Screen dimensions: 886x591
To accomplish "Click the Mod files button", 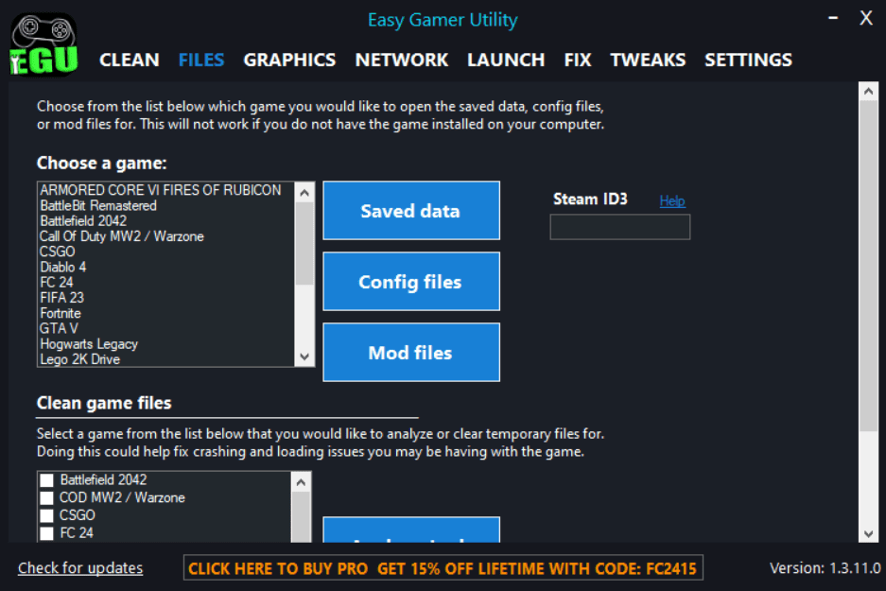I will (411, 352).
